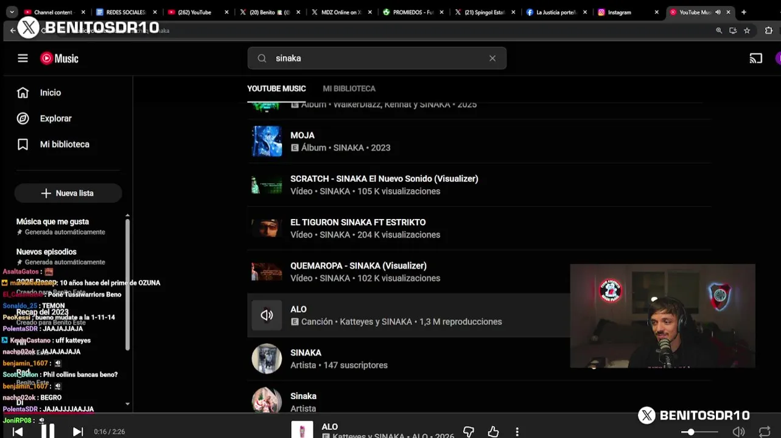Switch to the REDES SOCIALES browser tab
Viewport: 781px width, 438px height.
point(126,12)
